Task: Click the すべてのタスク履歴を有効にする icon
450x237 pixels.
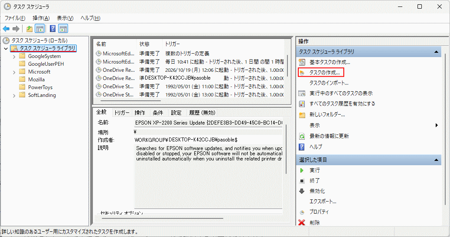Action: (302, 104)
